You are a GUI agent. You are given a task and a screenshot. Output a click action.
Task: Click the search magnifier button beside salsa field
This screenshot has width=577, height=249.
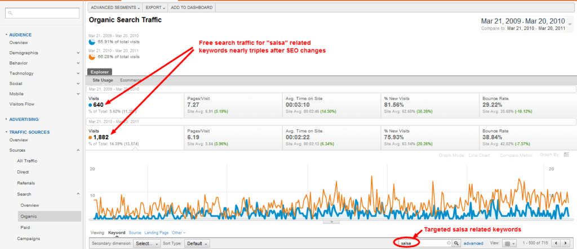(x=456, y=243)
